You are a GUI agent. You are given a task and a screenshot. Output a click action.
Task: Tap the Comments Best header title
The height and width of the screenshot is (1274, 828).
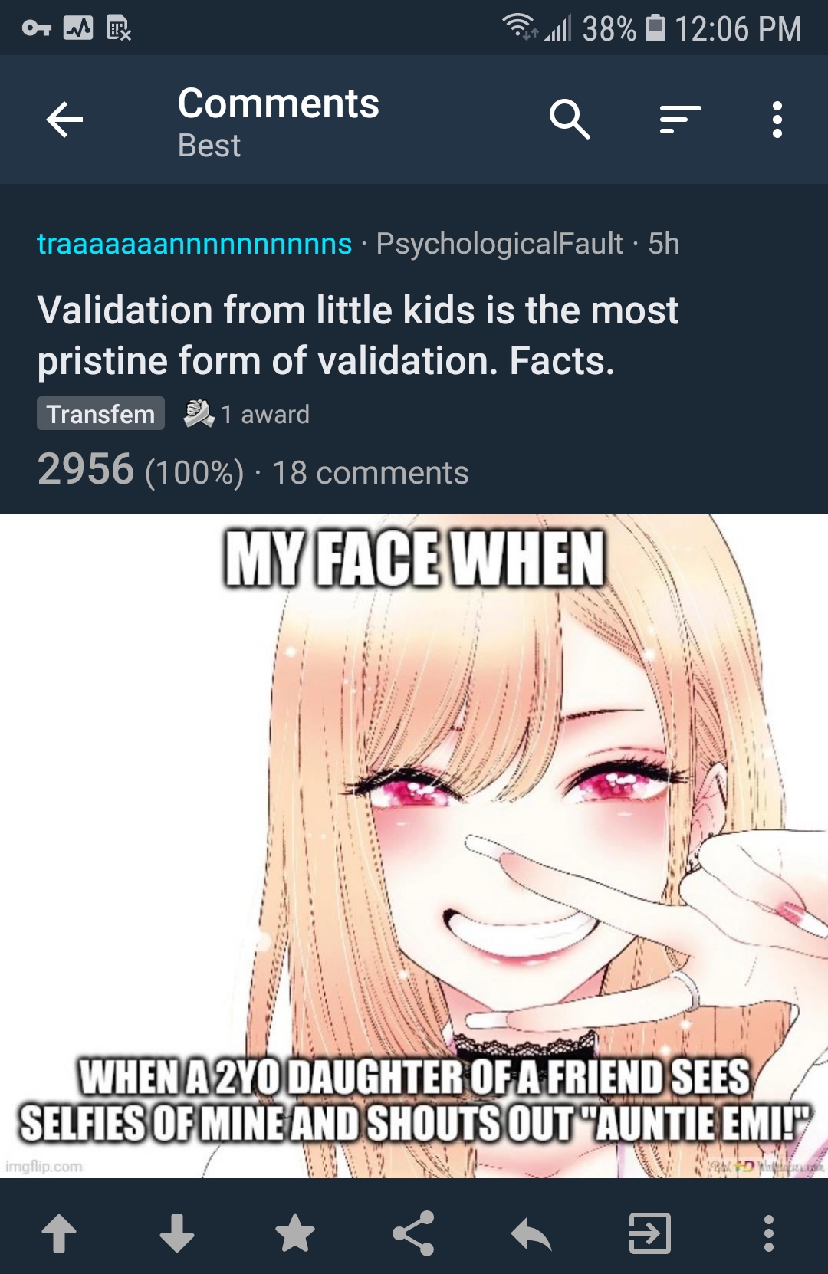coord(278,121)
